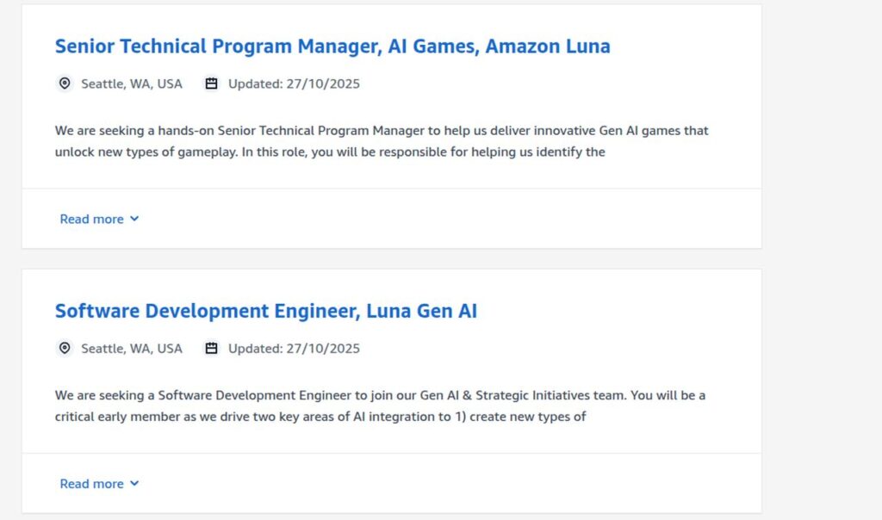882x520 pixels.
Task: Click description starting 'We are seeking a Software Development'
Action: (x=380, y=405)
